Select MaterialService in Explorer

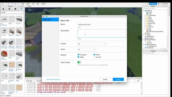pyautogui.click(x=149, y=36)
